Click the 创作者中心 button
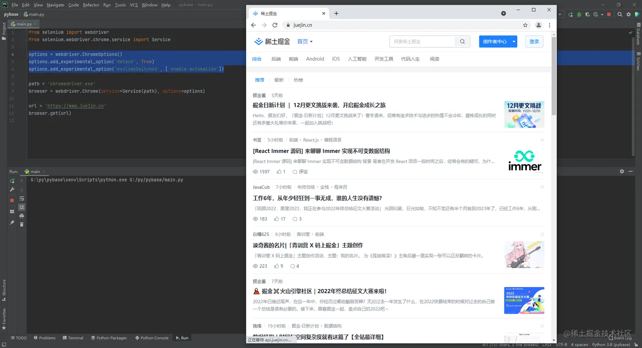 [x=495, y=42]
